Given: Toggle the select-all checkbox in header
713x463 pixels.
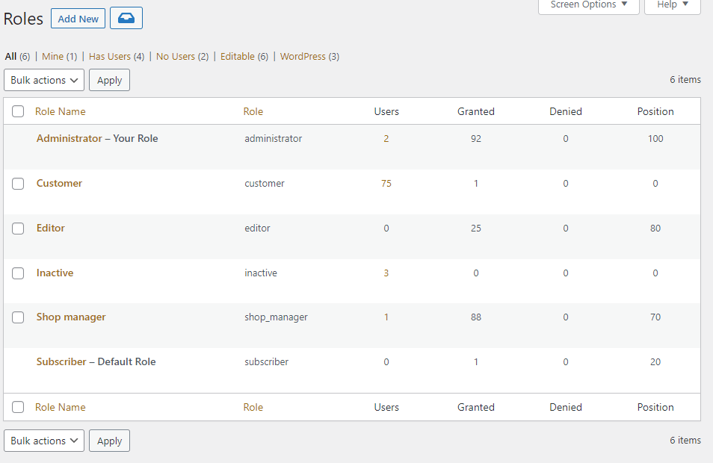Looking at the screenshot, I should pyautogui.click(x=18, y=112).
